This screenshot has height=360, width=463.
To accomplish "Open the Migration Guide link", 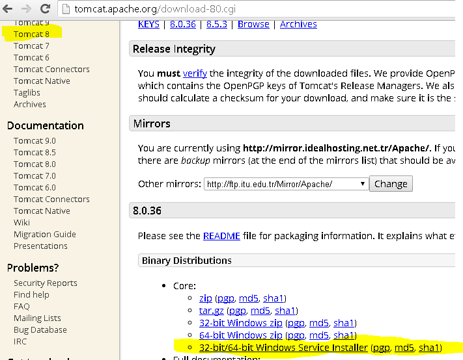I will coord(45,235).
